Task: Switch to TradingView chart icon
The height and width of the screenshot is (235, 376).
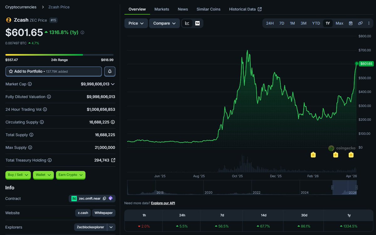Action: pos(197,23)
